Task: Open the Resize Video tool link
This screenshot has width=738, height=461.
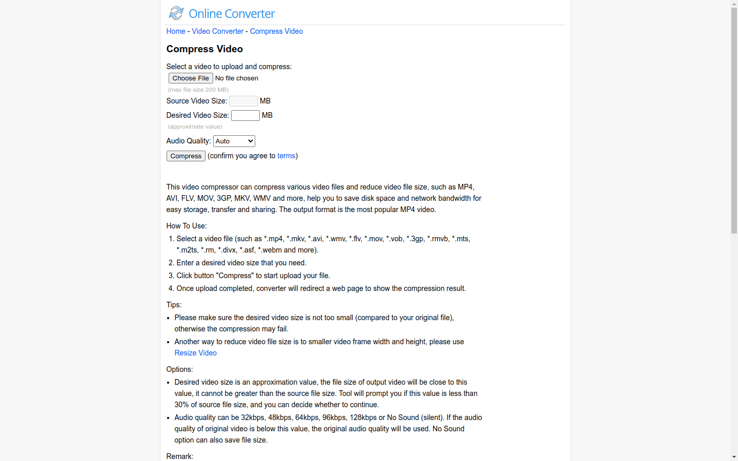Action: pyautogui.click(x=195, y=353)
